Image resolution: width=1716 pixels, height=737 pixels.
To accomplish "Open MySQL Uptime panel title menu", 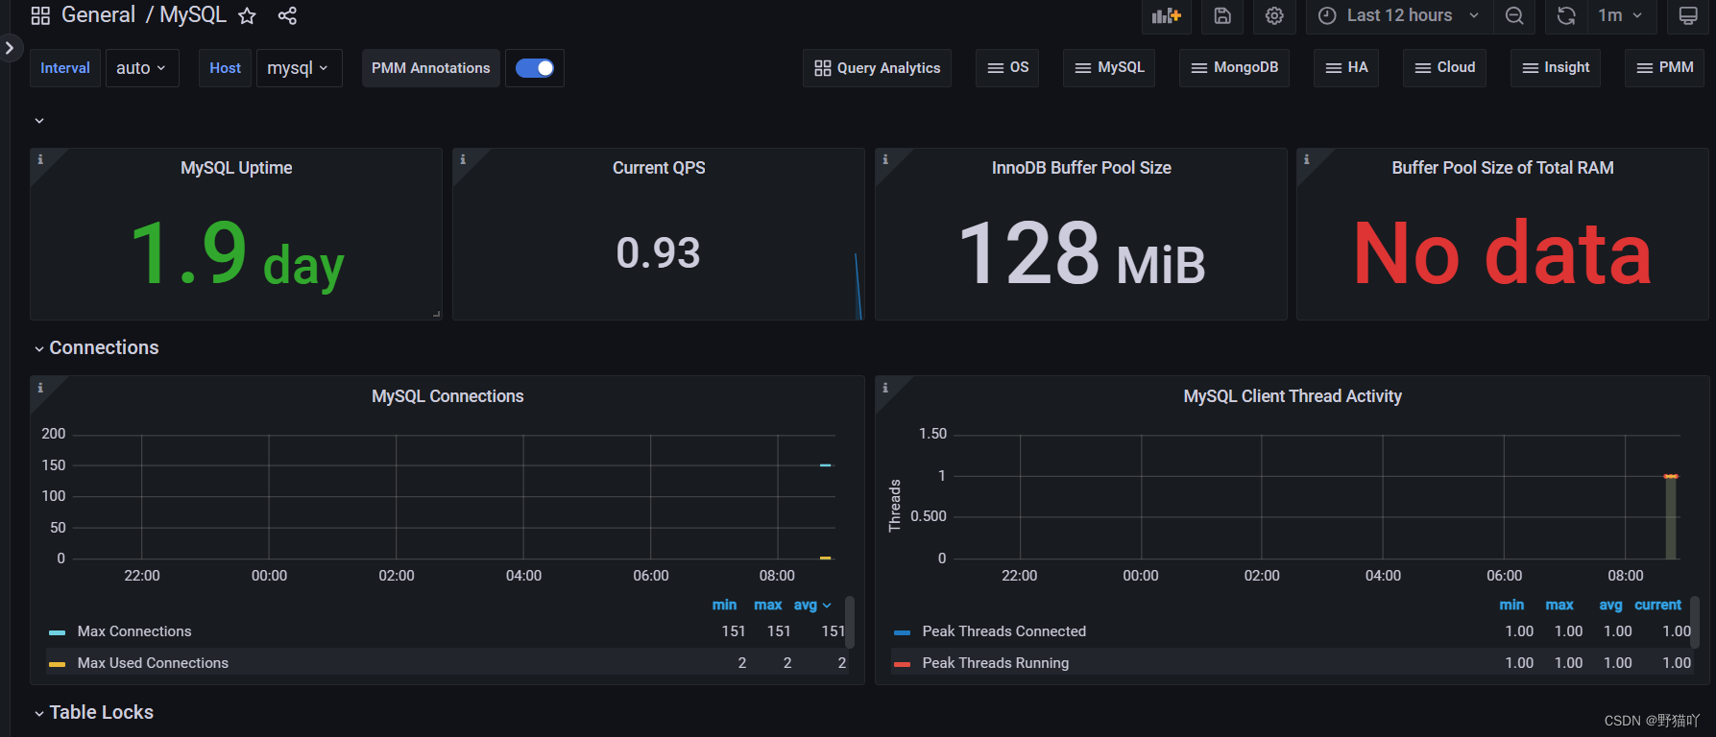I will [236, 168].
